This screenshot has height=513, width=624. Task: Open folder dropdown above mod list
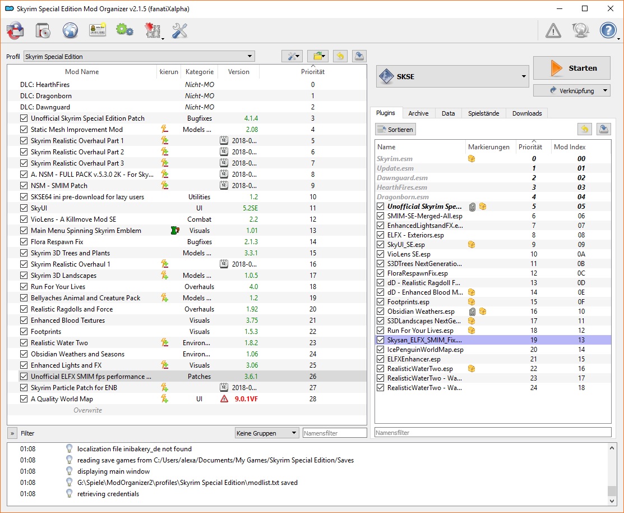(x=317, y=56)
